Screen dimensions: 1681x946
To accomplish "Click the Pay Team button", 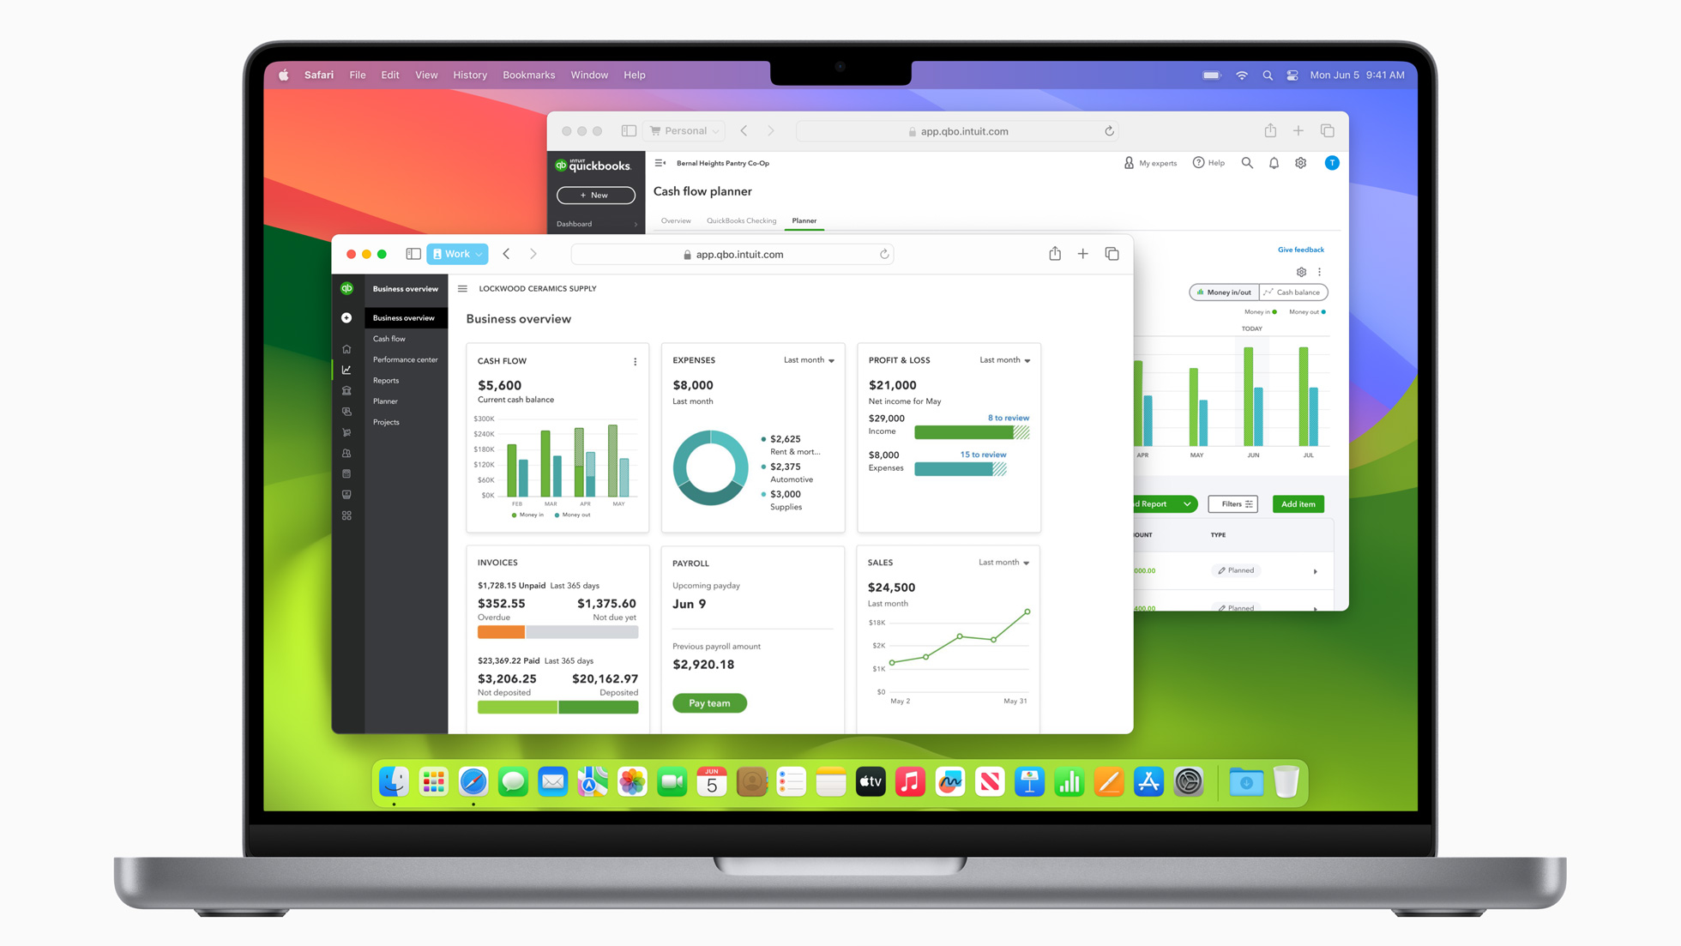I will (709, 702).
